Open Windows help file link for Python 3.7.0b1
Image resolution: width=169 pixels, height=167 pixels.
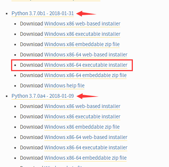click(x=64, y=86)
